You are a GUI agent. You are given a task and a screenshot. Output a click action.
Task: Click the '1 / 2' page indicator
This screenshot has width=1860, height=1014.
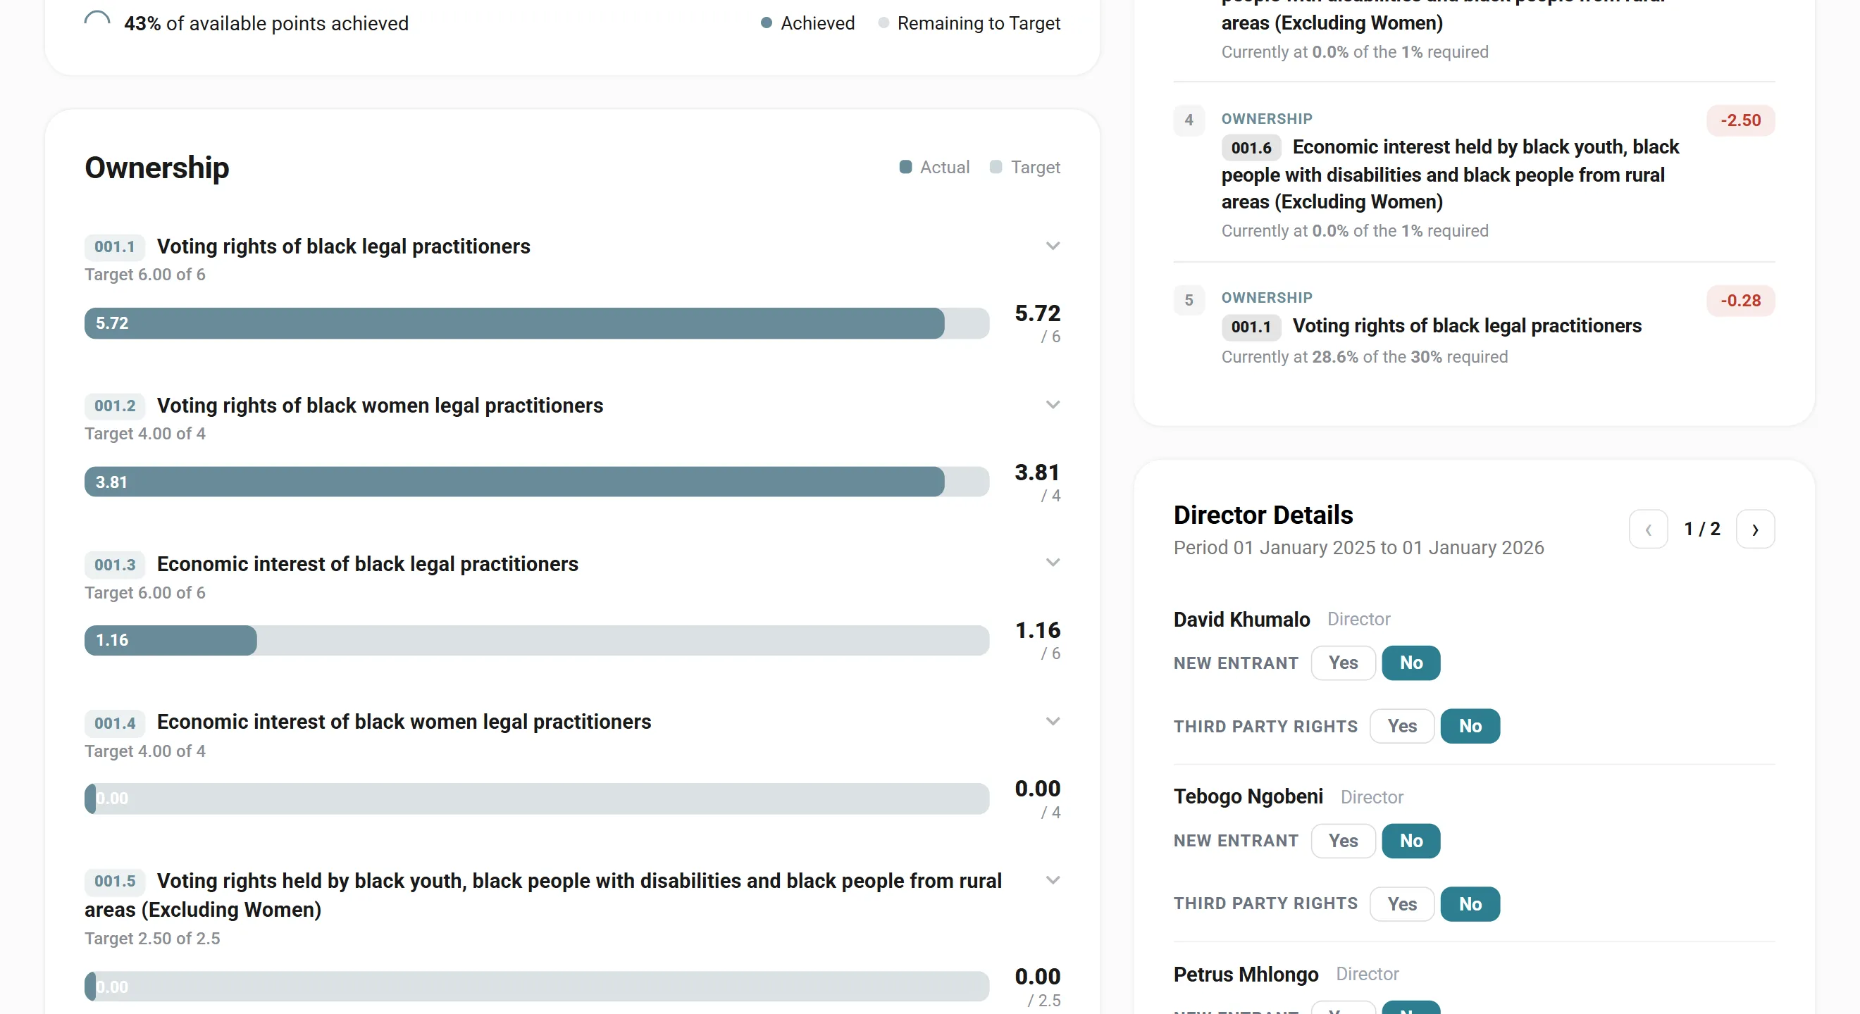click(x=1702, y=529)
